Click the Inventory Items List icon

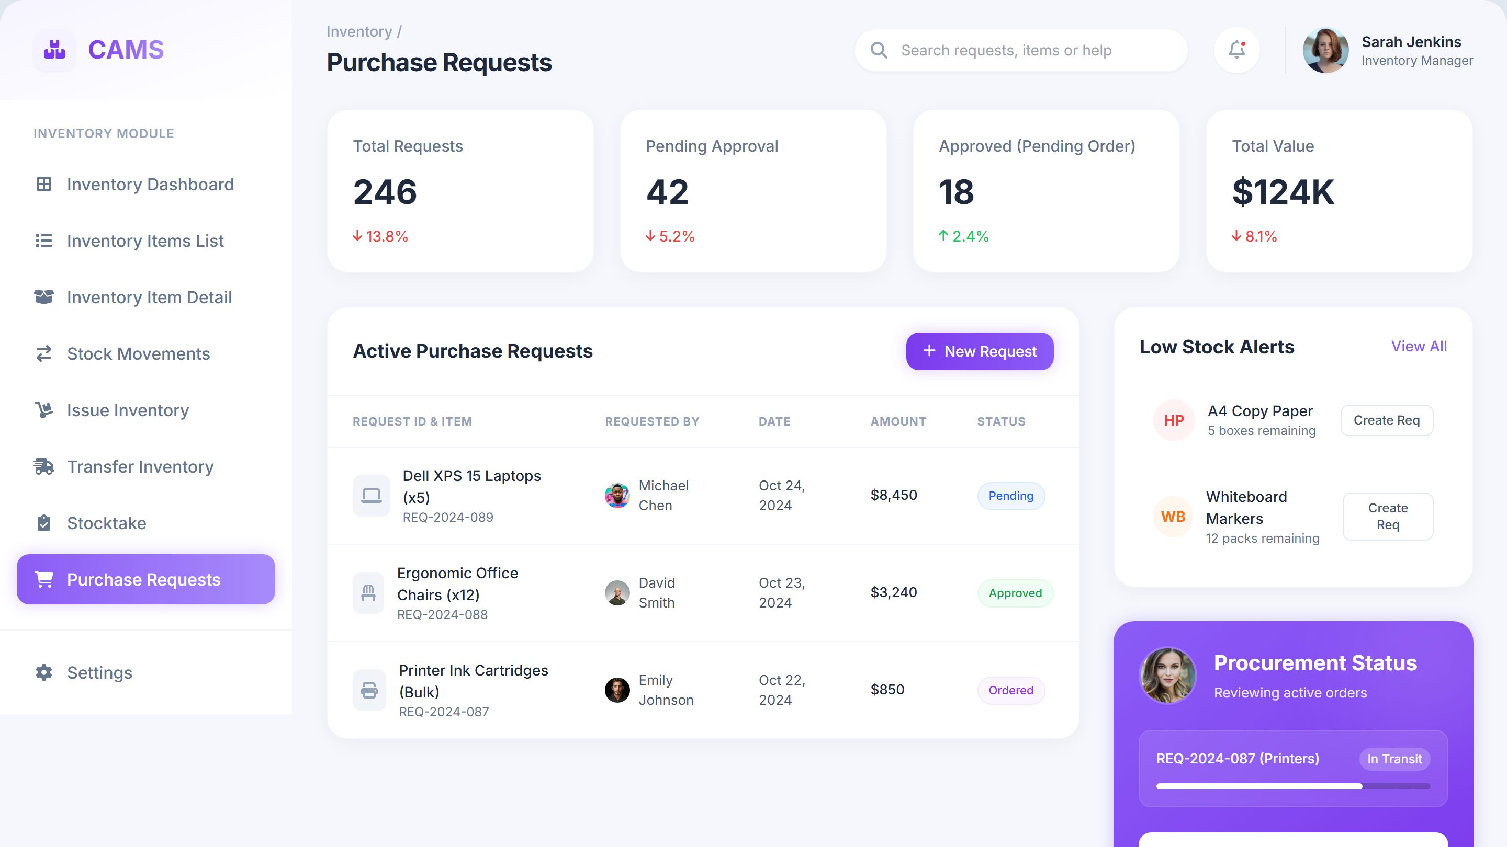pyautogui.click(x=44, y=241)
